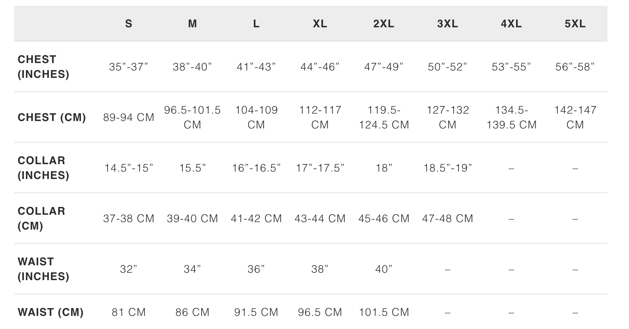Viewport: 629px width, 329px height.
Task: Click the 41-42 CM collar cell
Action: pyautogui.click(x=256, y=218)
